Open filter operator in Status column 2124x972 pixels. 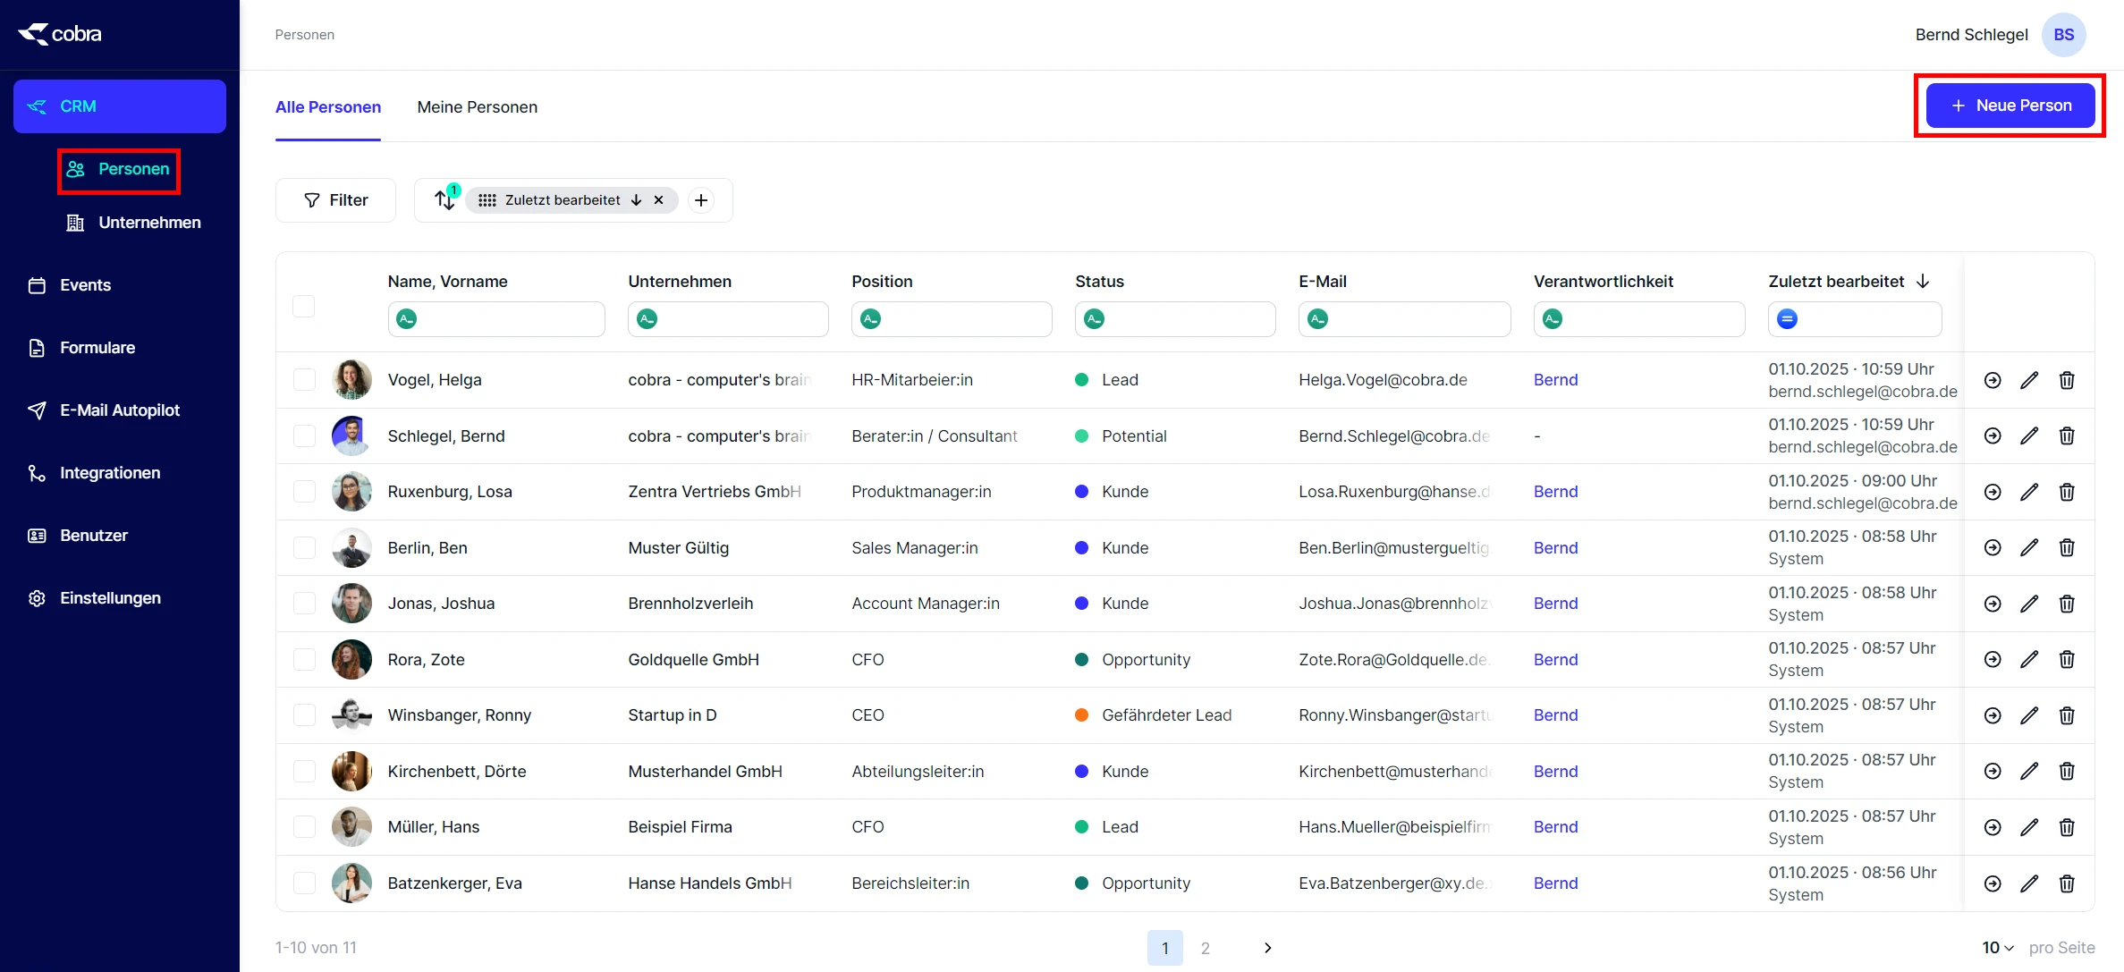[1094, 319]
